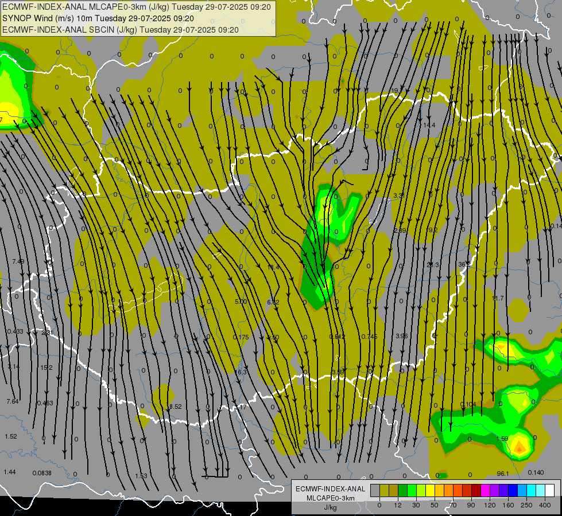This screenshot has width=562, height=516.
Task: Click the 12 tick label on color scale
Action: [398, 505]
